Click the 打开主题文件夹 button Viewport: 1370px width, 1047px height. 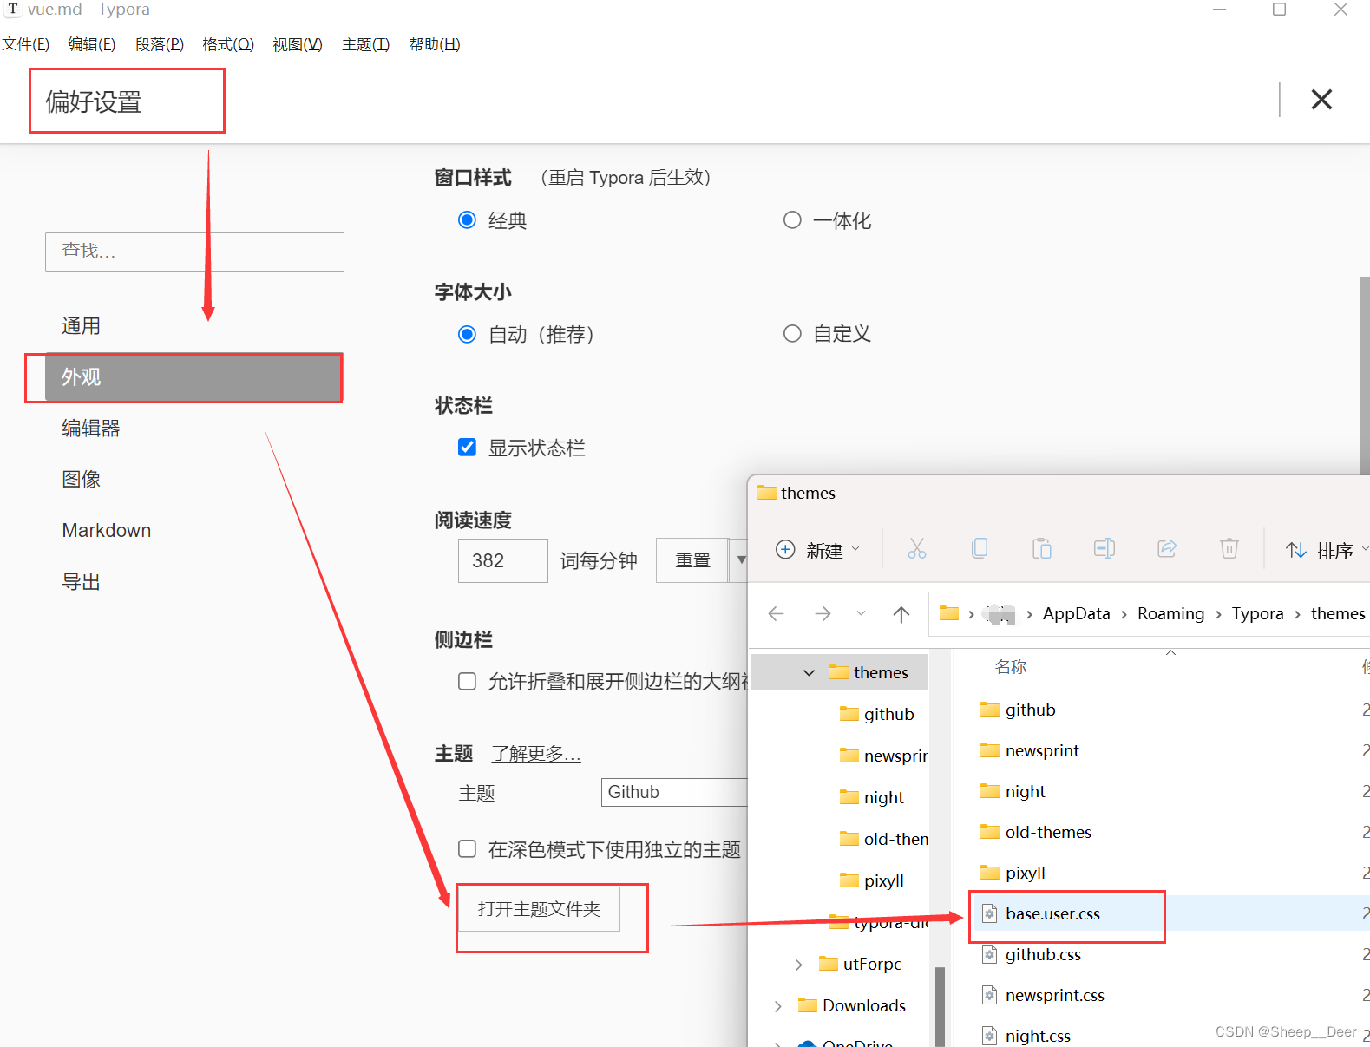pyautogui.click(x=539, y=908)
